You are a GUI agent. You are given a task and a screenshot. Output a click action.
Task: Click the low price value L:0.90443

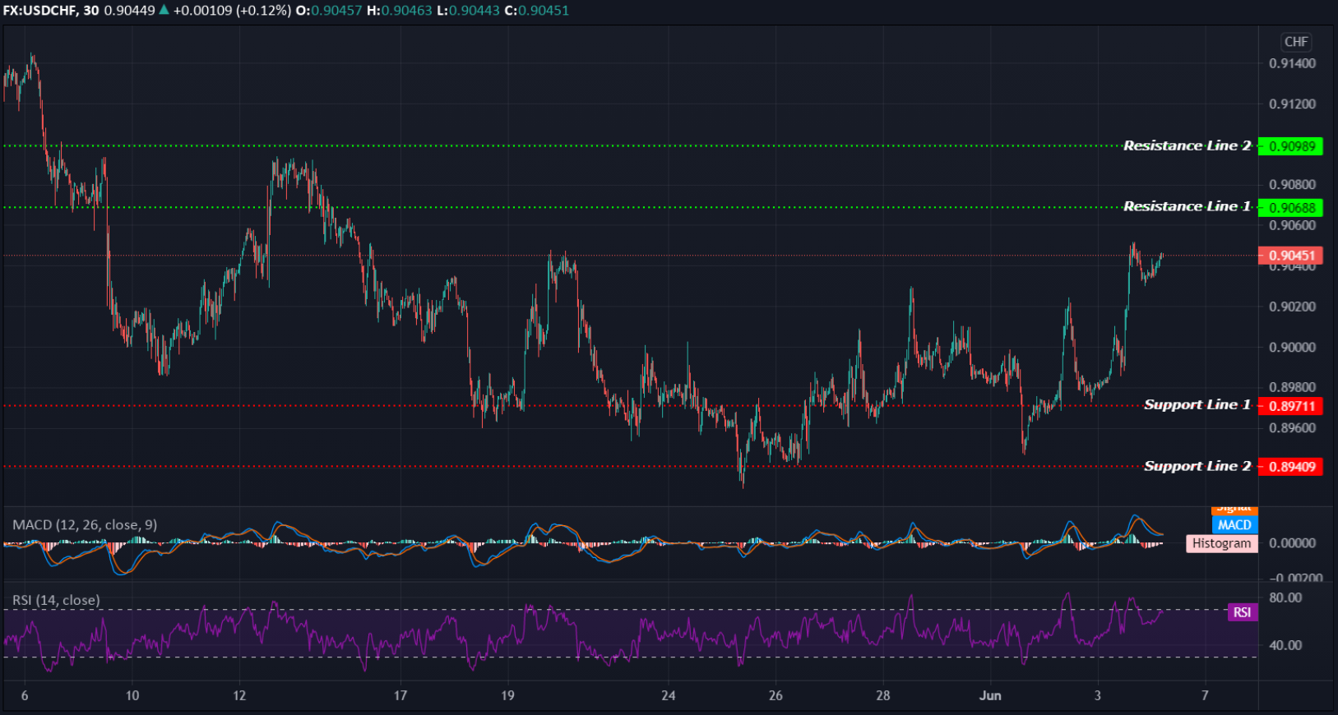[468, 11]
